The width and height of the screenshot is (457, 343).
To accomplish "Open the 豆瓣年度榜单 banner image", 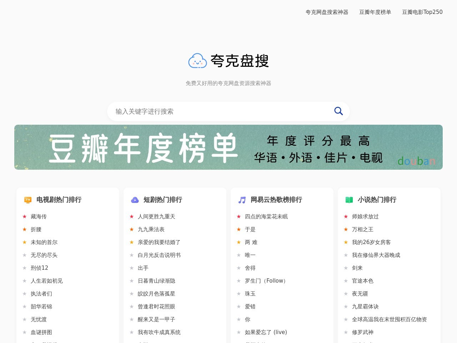I will [x=228, y=147].
